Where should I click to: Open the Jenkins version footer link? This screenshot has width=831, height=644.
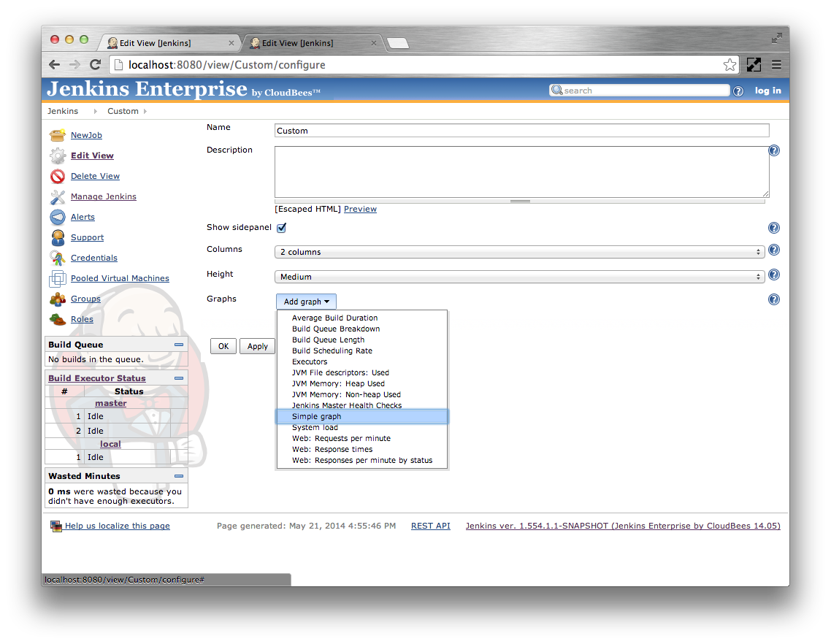point(623,526)
